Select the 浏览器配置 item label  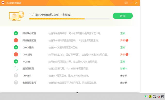(x=28, y=68)
